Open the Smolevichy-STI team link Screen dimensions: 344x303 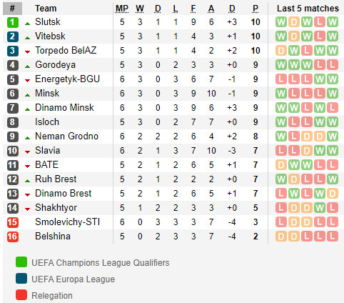tap(67, 222)
